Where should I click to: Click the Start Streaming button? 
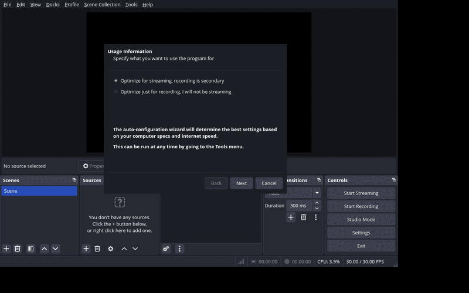pos(361,193)
